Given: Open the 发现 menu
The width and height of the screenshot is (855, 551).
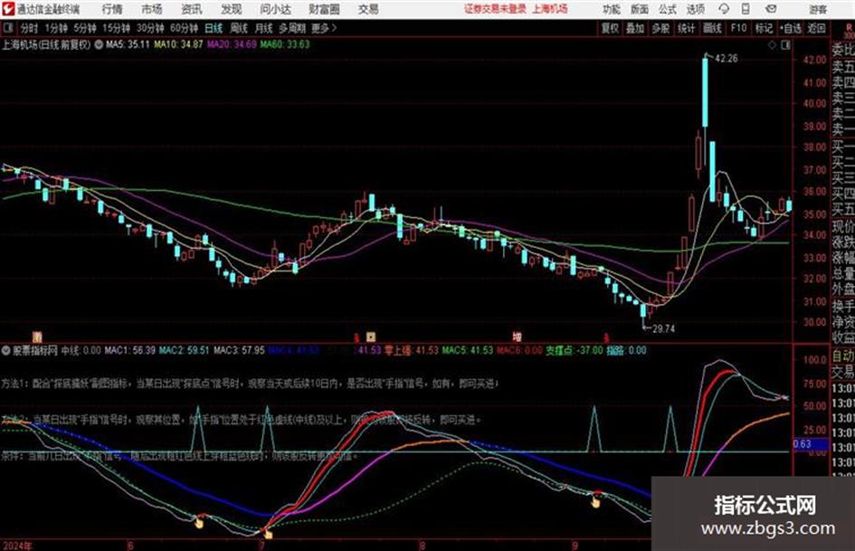Looking at the screenshot, I should click(x=232, y=9).
